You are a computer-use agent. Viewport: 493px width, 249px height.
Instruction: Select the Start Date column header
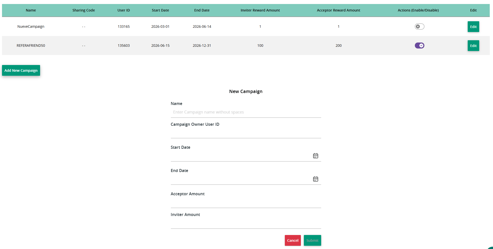(160, 10)
